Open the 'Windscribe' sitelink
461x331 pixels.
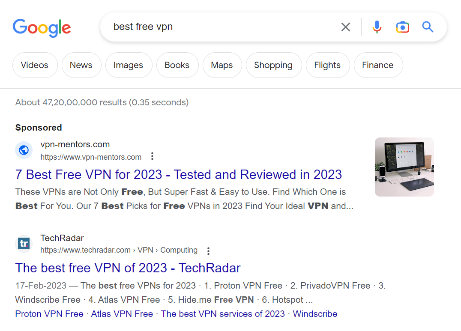pos(315,314)
